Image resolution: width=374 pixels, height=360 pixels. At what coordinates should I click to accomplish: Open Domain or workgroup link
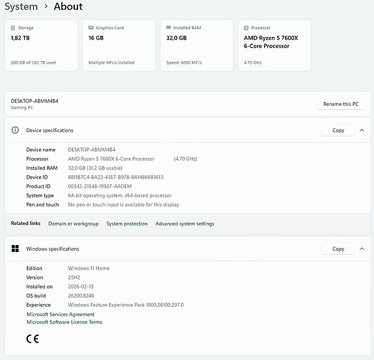pyautogui.click(x=73, y=224)
